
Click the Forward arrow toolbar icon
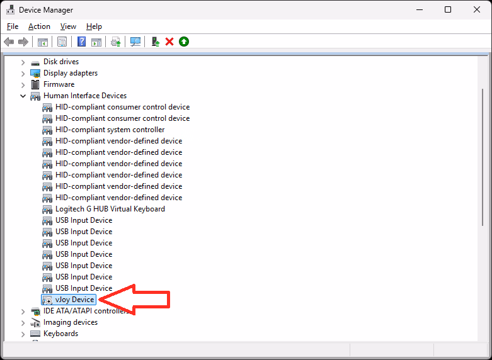[23, 42]
